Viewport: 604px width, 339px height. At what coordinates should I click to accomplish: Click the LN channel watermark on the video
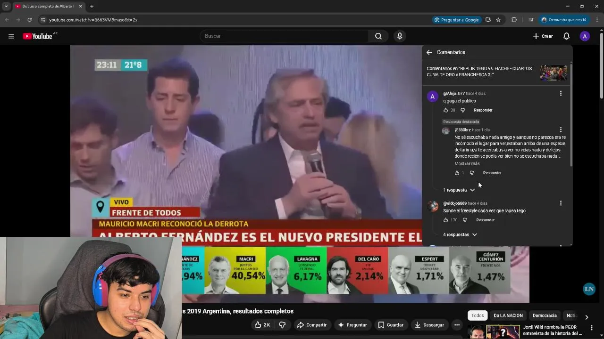(x=588, y=289)
